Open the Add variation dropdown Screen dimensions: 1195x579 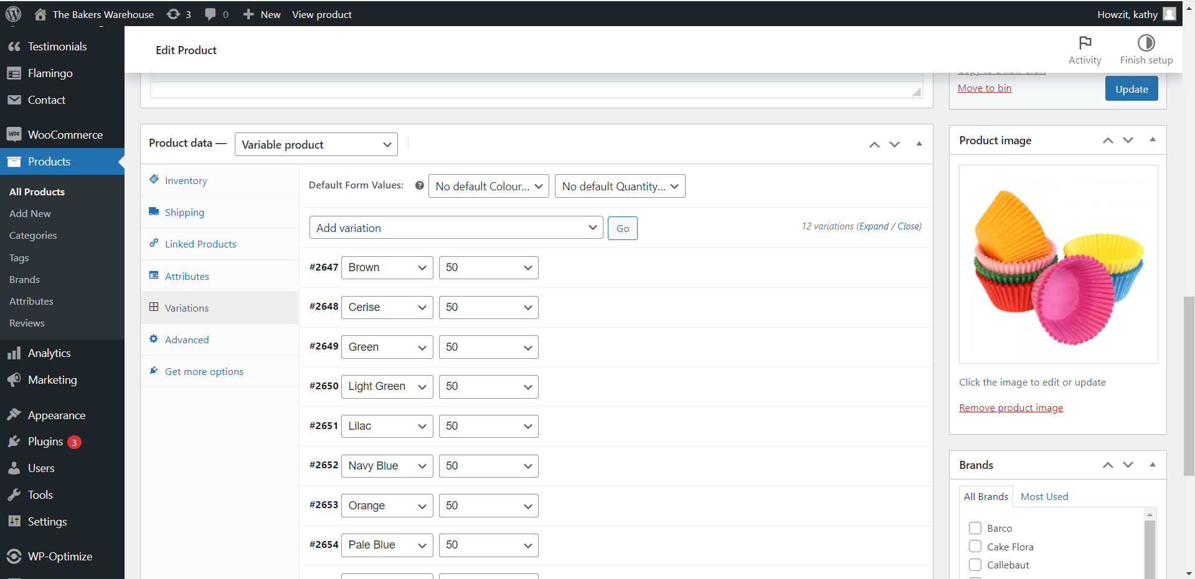tap(456, 228)
